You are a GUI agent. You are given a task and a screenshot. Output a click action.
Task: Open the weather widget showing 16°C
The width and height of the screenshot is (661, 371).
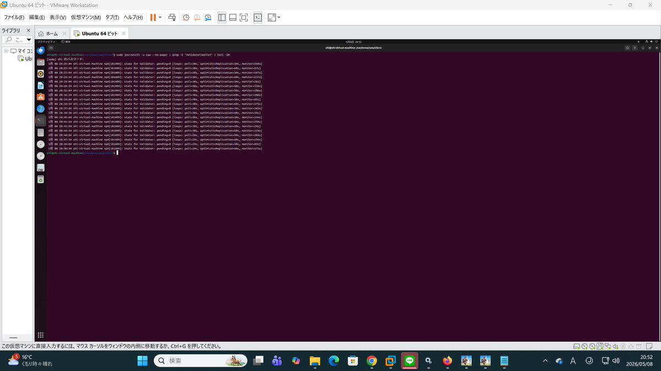30,361
